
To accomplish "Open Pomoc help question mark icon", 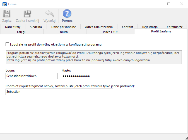I will [x=67, y=14].
